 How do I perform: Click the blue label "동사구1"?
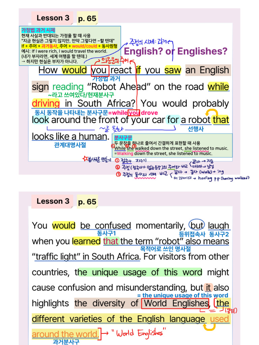click(106, 233)
